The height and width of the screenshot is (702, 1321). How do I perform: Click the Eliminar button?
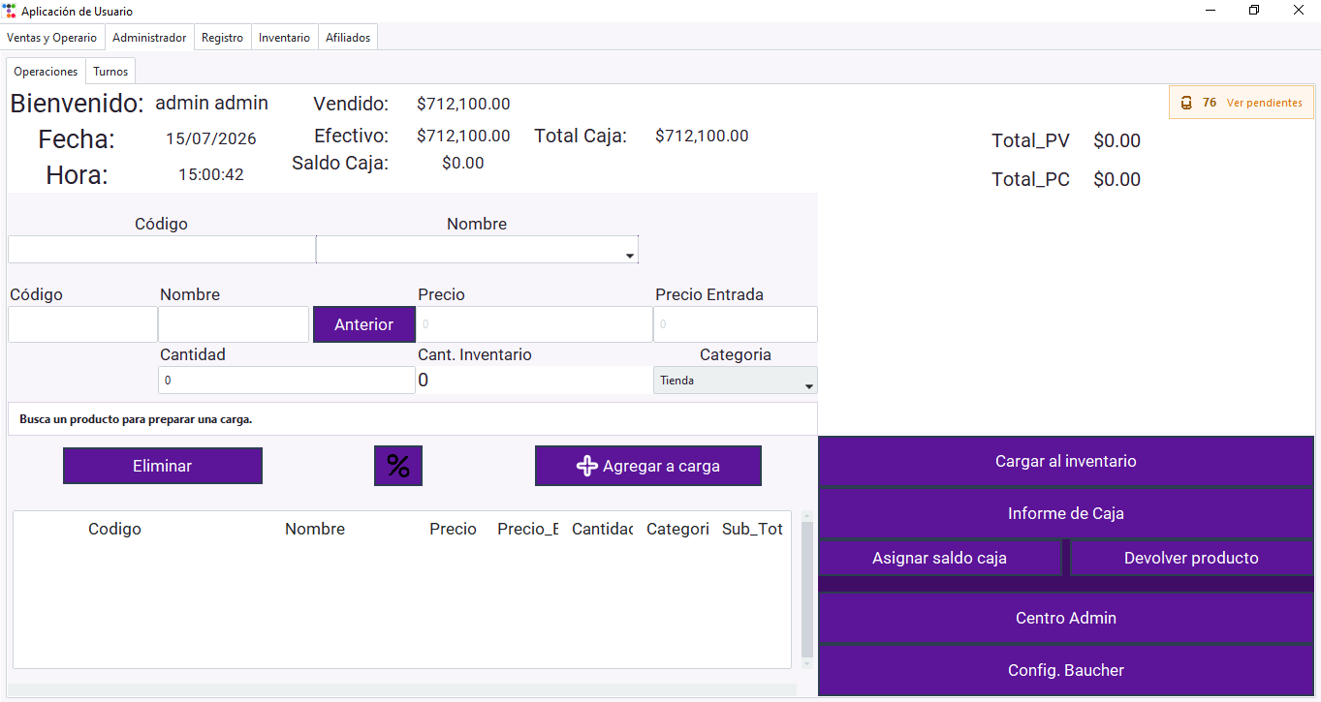click(x=163, y=466)
